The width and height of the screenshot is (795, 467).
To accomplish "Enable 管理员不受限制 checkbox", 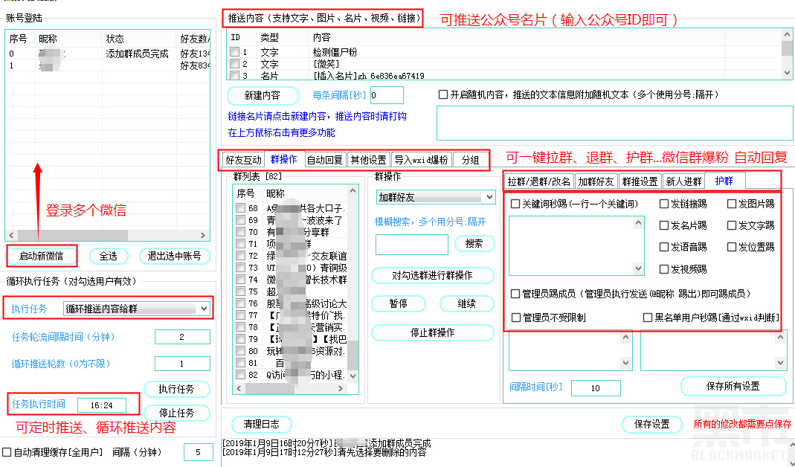I will click(x=516, y=318).
